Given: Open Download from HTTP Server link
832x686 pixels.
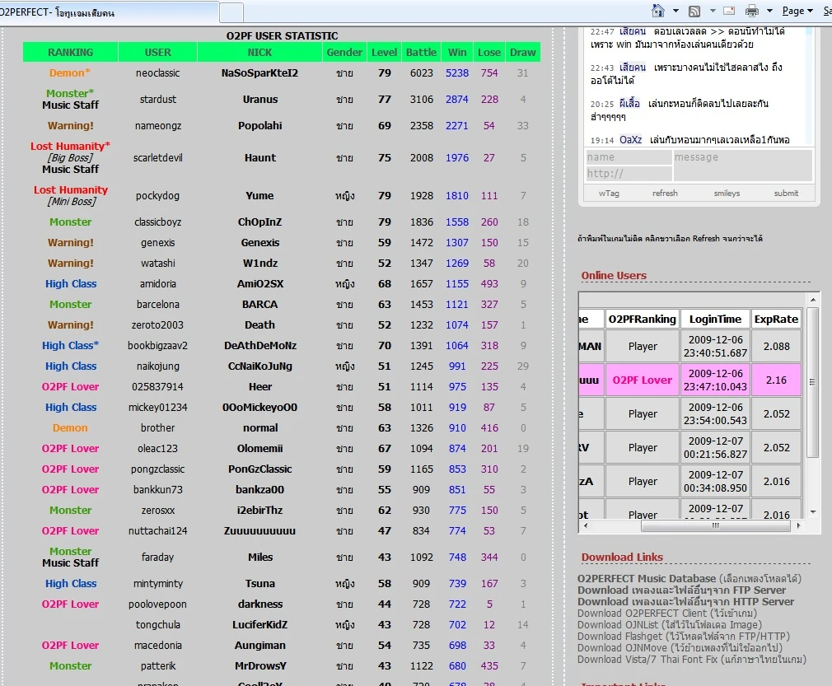Looking at the screenshot, I should (685, 602).
